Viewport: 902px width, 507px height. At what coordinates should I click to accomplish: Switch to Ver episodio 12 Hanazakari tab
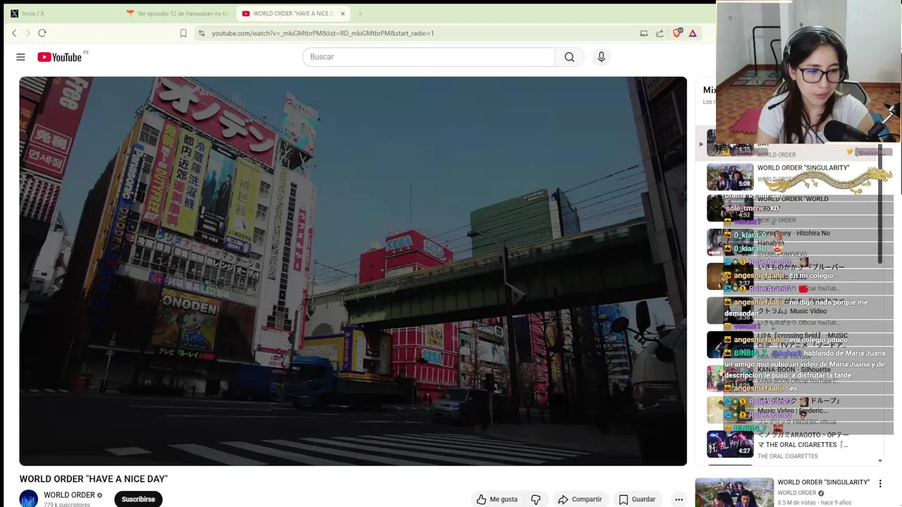178,13
